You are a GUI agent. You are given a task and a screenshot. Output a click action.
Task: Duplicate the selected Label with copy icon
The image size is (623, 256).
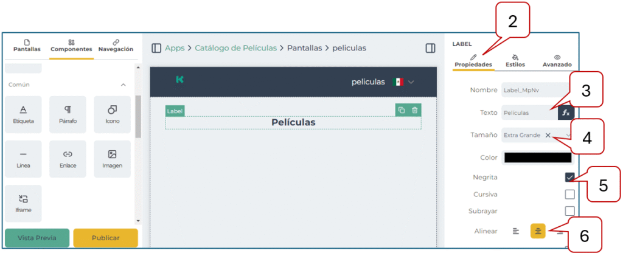[x=402, y=110]
